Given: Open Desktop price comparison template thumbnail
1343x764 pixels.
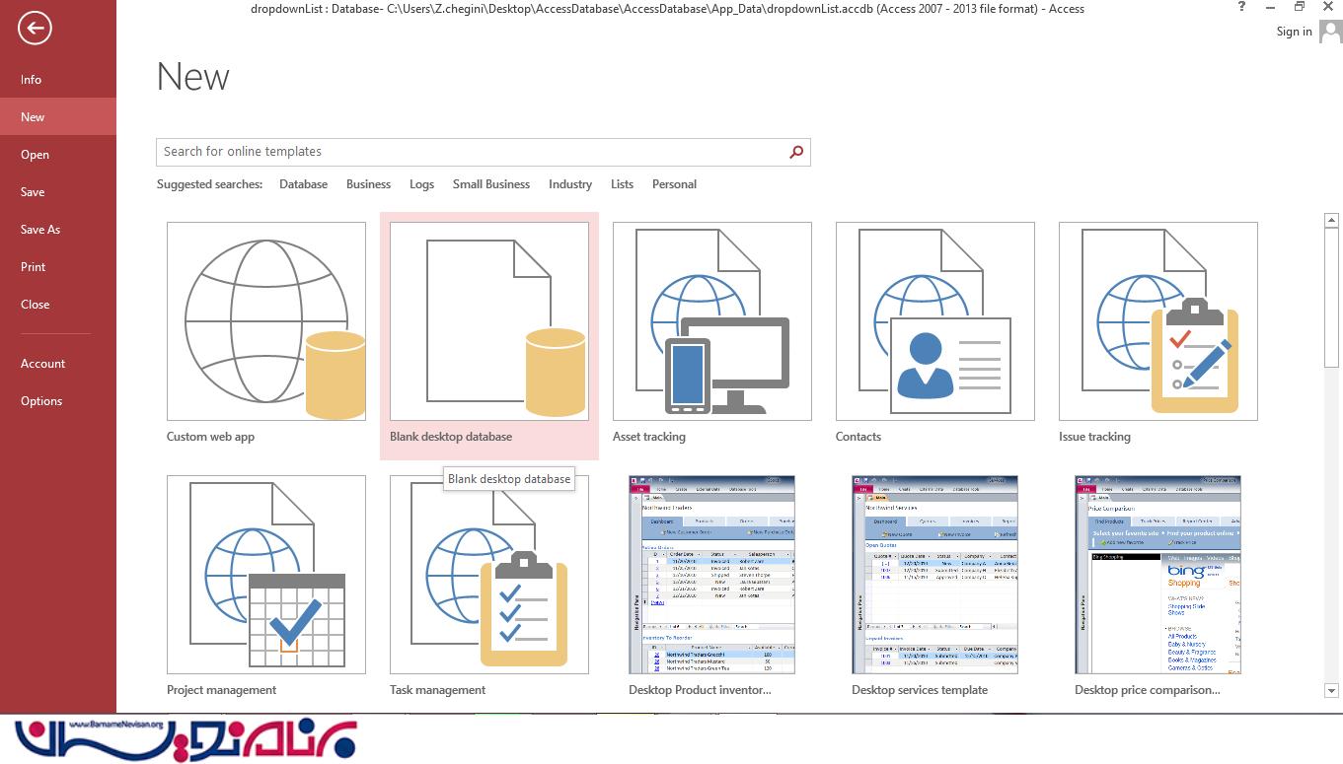Looking at the screenshot, I should click(x=1157, y=575).
